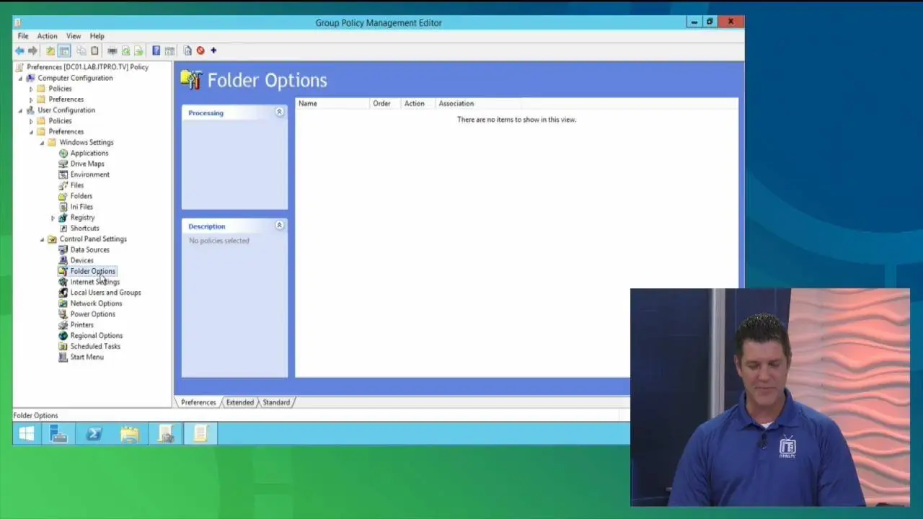Select Local Users and Groups
Viewport: 923px width, 519px height.
pyautogui.click(x=106, y=293)
